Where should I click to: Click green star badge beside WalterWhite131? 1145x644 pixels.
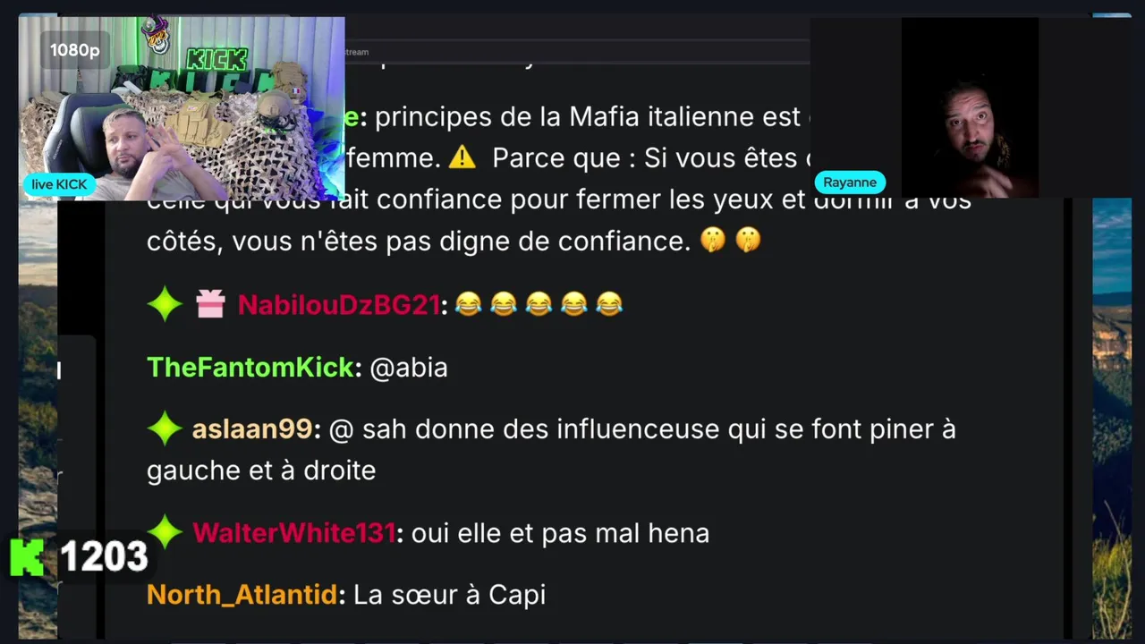[x=165, y=532]
